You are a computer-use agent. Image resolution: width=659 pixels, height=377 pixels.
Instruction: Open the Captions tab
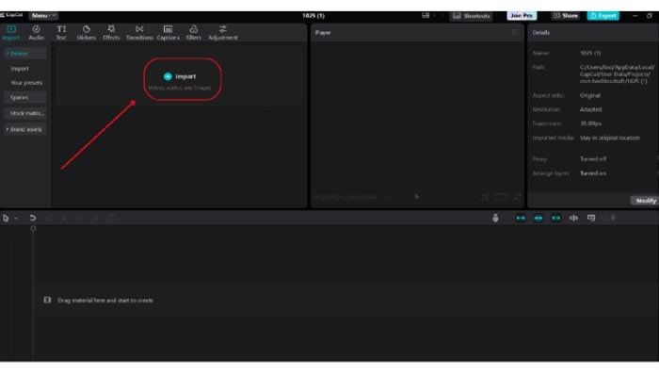pyautogui.click(x=169, y=32)
